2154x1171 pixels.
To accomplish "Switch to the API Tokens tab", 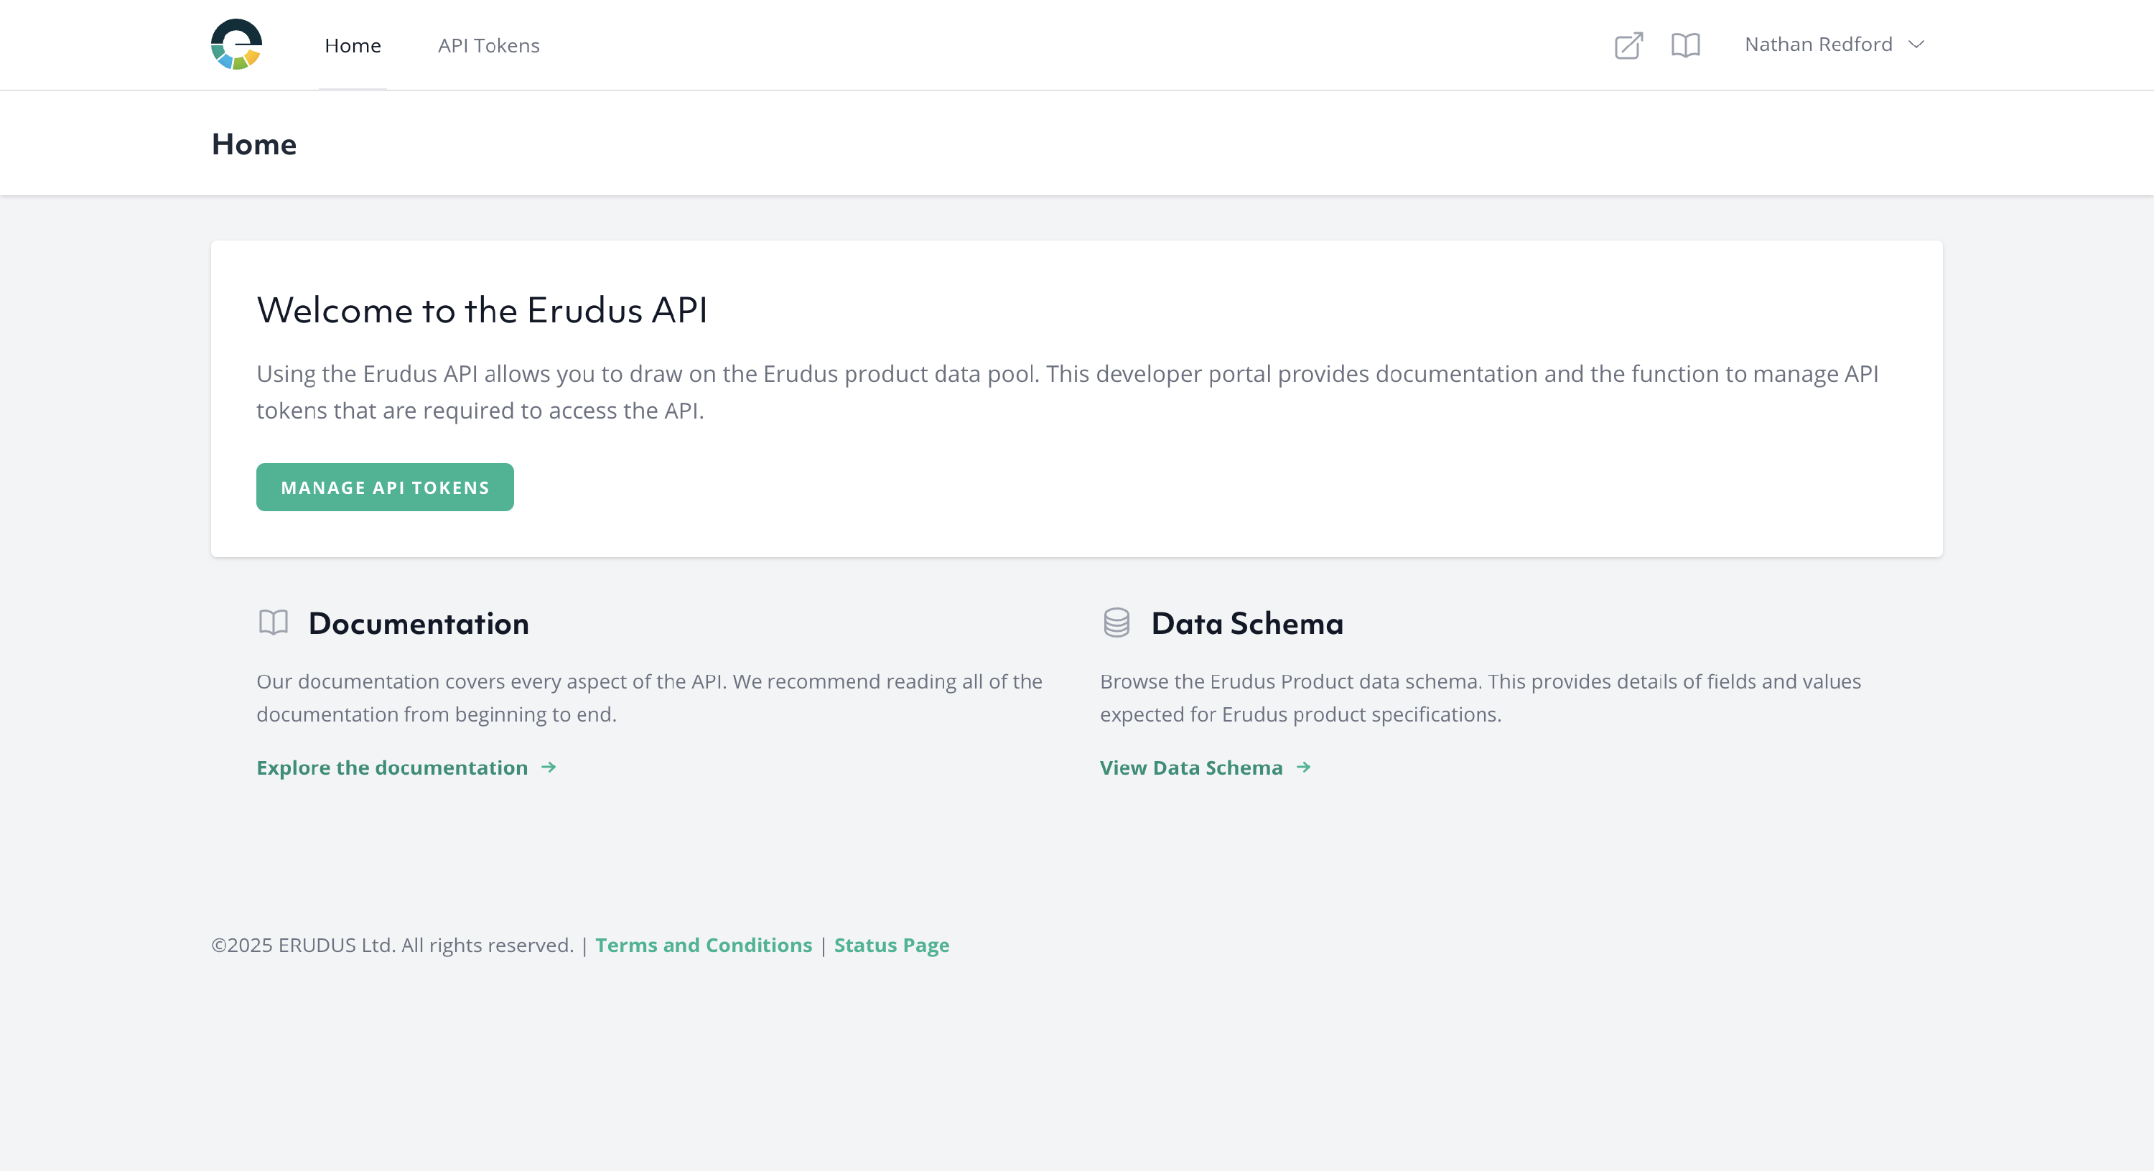I will 488,45.
